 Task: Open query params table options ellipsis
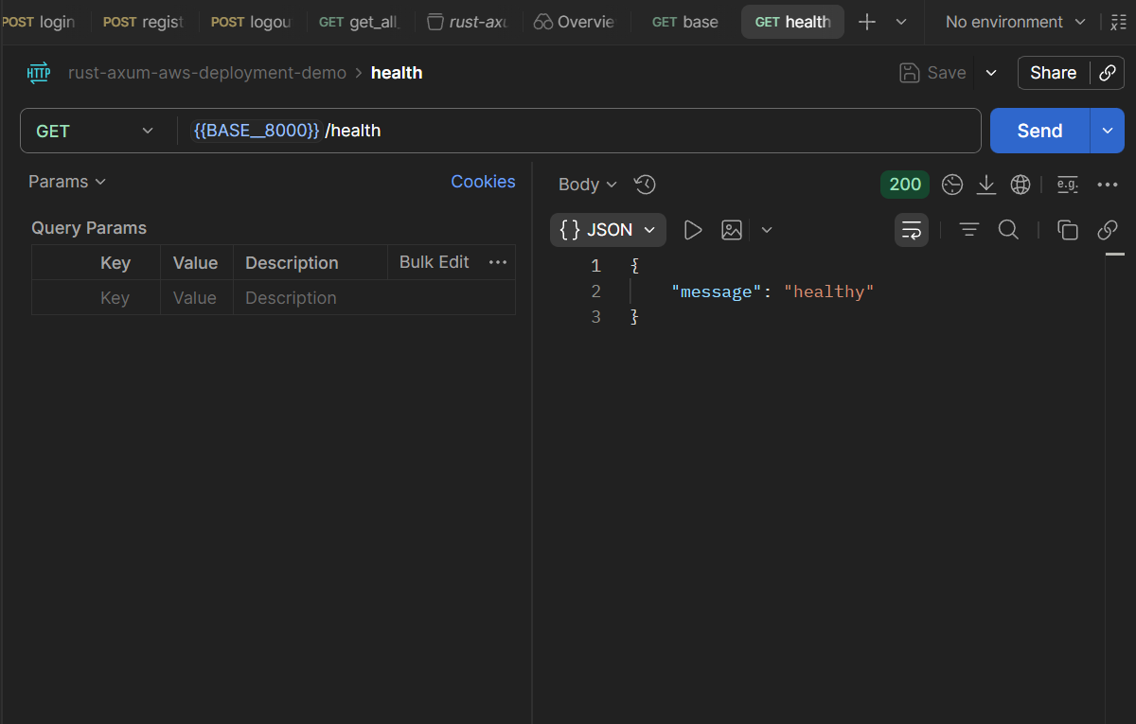tap(498, 262)
